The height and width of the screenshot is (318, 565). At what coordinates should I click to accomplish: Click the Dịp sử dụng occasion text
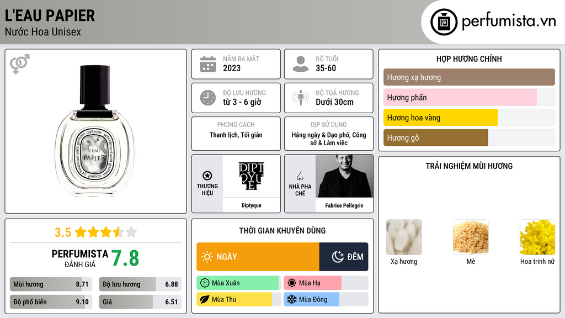click(329, 139)
